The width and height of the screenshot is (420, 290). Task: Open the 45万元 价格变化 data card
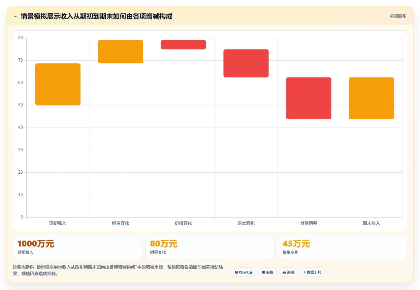342,247
